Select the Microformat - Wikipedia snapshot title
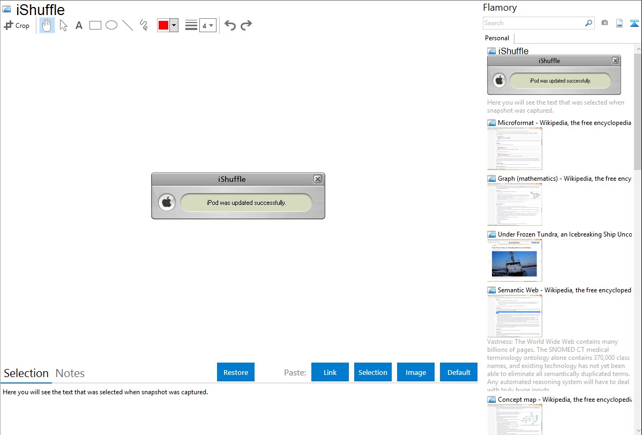The height and width of the screenshot is (435, 642). [564, 123]
